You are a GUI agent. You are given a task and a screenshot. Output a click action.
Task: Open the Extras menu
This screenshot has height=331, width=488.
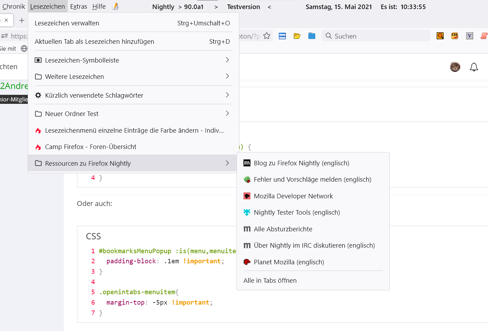pos(78,7)
